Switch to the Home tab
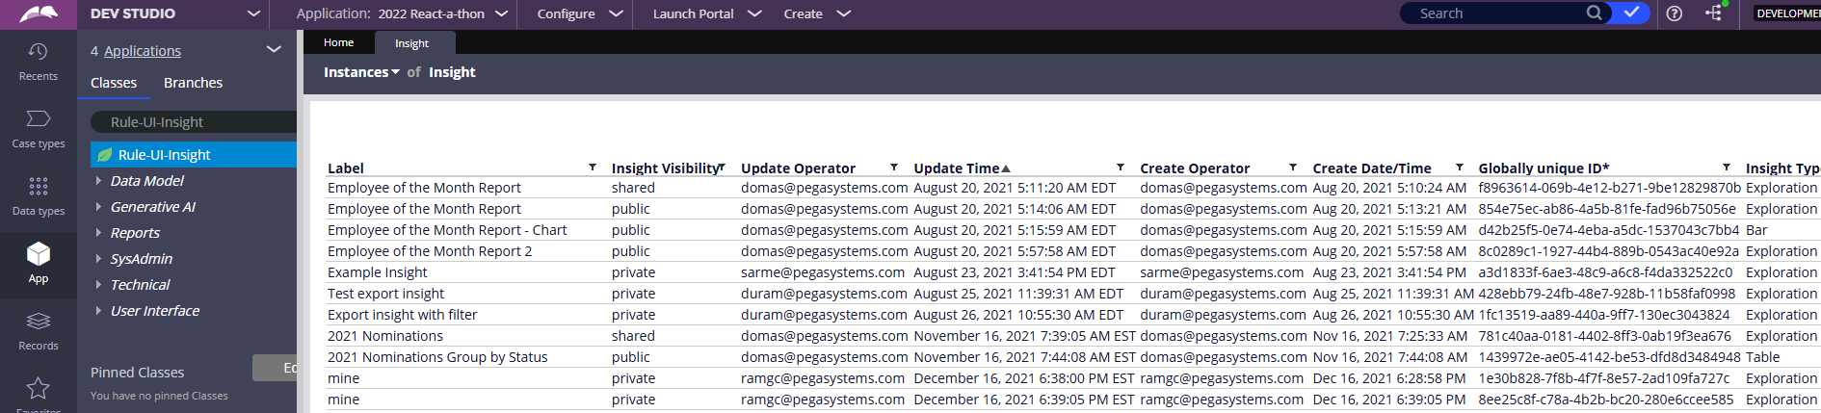Screen dimensions: 1821x413 [x=338, y=42]
